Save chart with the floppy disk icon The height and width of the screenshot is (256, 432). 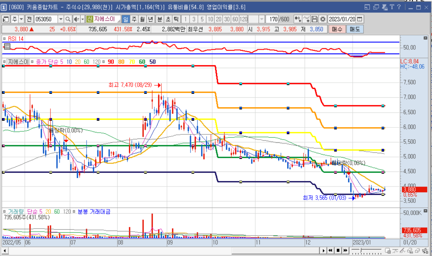coord(314,19)
